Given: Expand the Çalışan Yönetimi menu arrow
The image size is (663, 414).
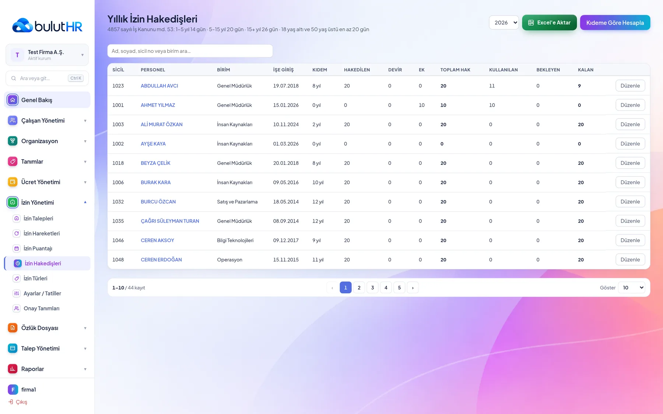Looking at the screenshot, I should click(85, 121).
